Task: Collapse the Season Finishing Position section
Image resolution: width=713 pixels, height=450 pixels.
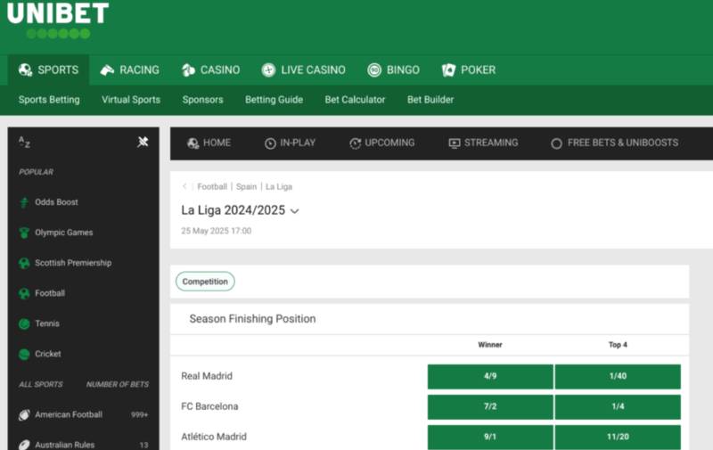Action: [252, 319]
